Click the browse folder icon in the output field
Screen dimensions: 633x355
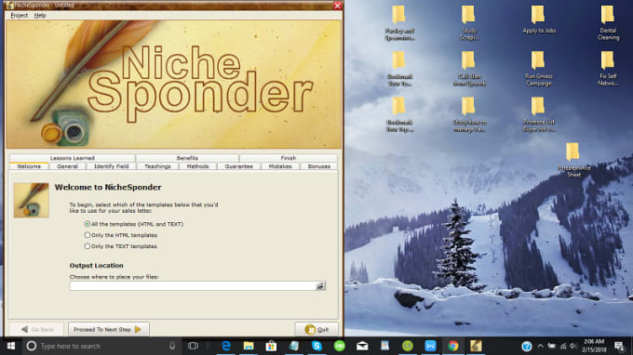(320, 285)
